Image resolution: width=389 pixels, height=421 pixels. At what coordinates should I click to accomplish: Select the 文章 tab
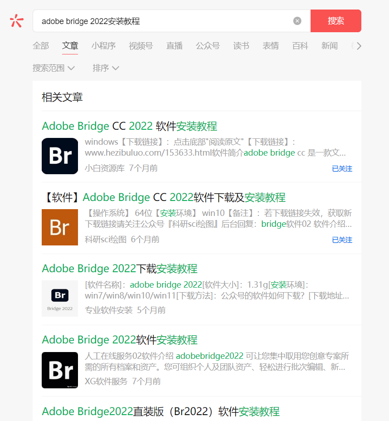(x=70, y=46)
